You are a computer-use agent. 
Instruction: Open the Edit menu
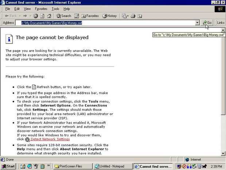click(17, 9)
